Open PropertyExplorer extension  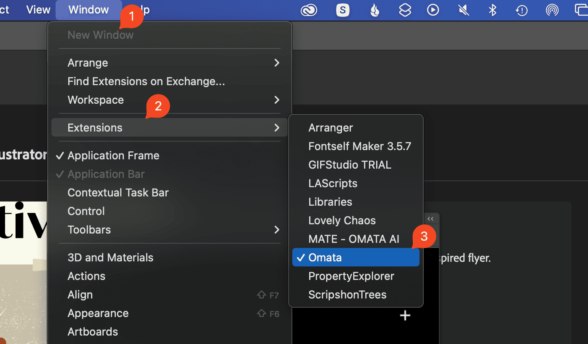click(x=356, y=276)
